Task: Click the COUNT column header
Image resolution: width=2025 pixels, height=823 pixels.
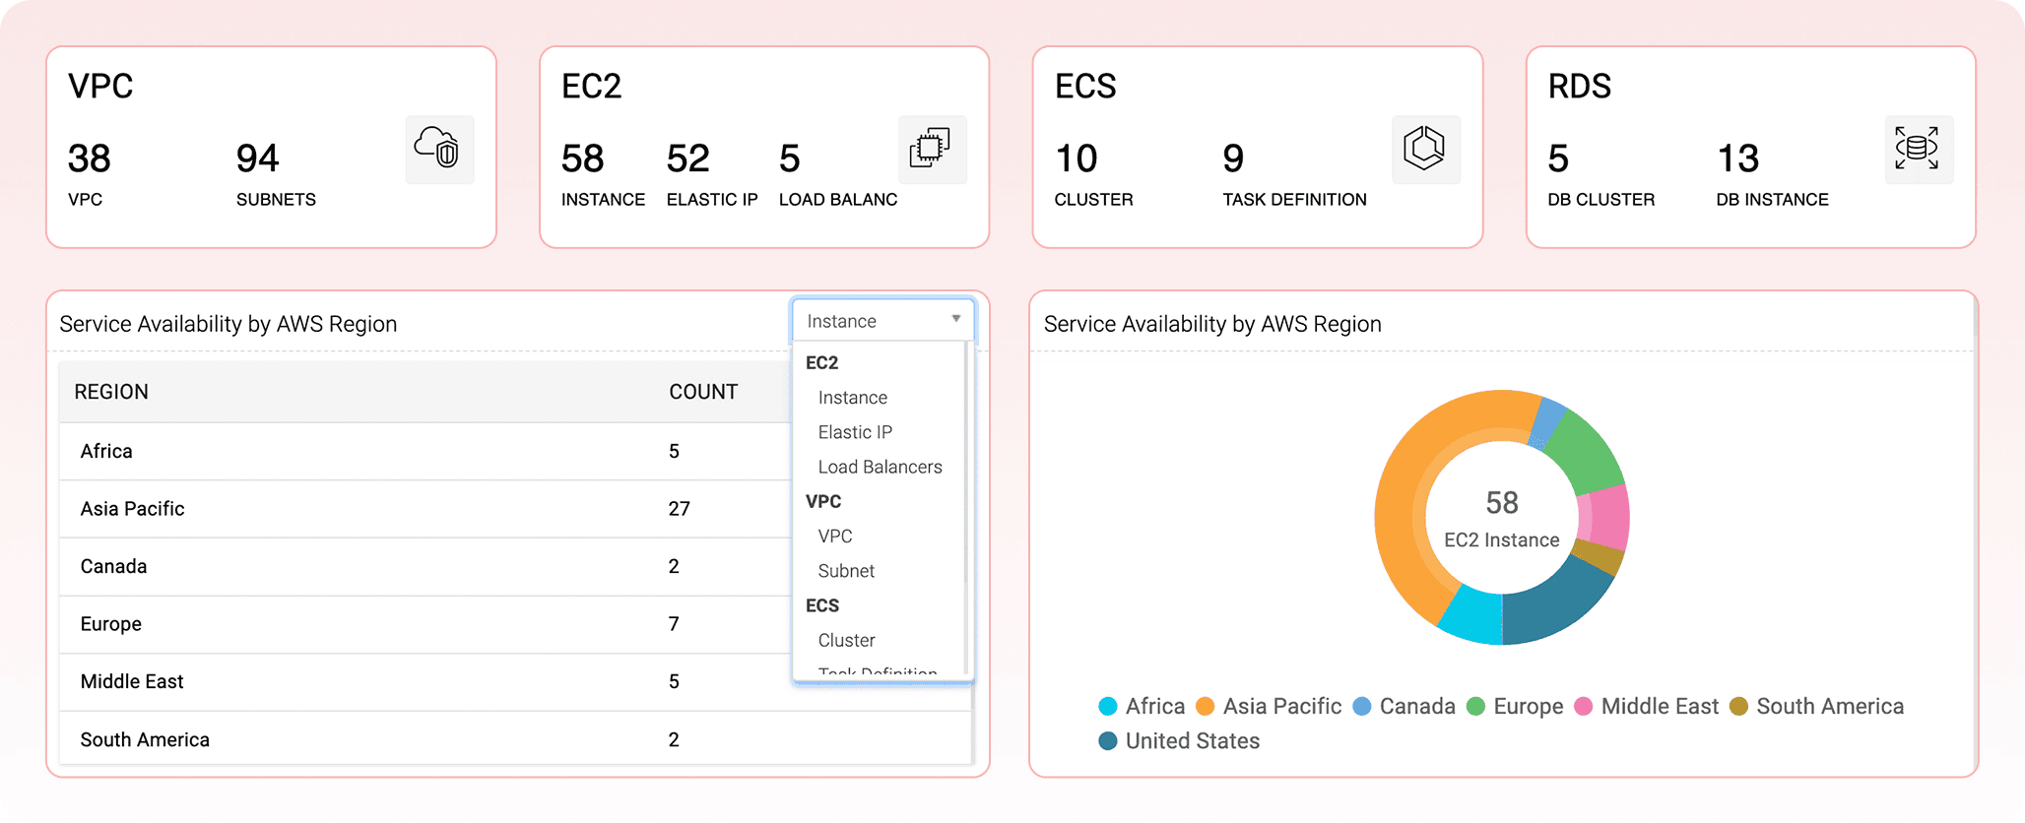Action: (703, 392)
